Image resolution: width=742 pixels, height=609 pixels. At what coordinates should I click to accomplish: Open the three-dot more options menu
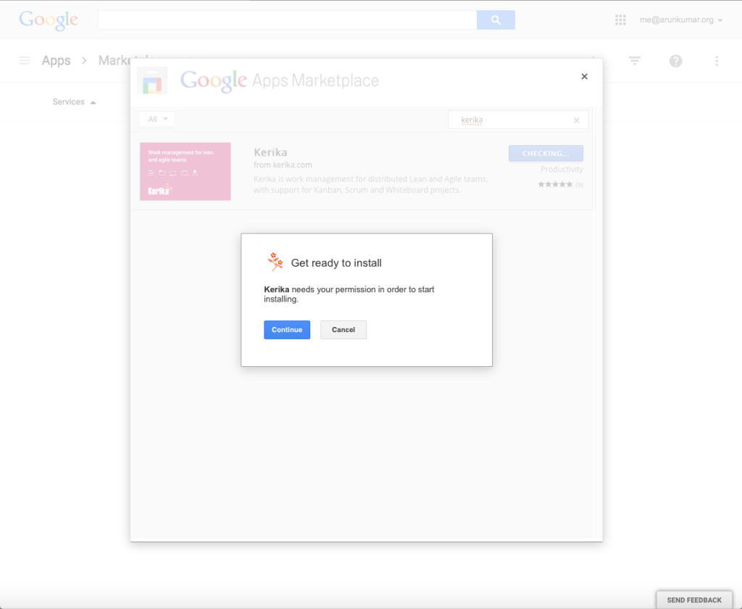click(x=717, y=61)
